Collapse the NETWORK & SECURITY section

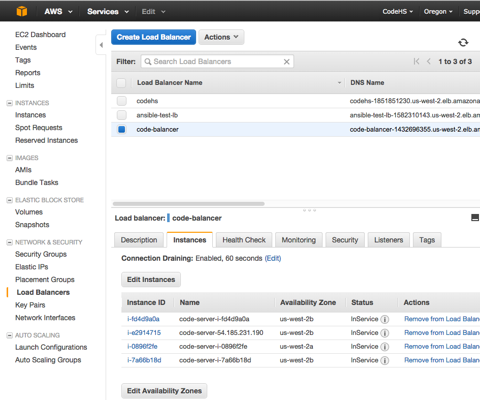point(10,242)
